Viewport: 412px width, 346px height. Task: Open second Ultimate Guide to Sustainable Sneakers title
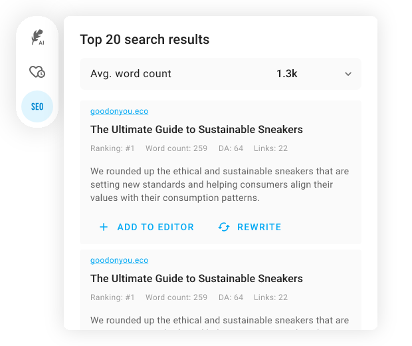coord(197,278)
